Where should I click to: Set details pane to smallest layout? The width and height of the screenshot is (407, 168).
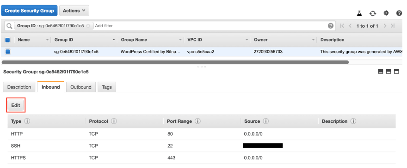coord(381,72)
